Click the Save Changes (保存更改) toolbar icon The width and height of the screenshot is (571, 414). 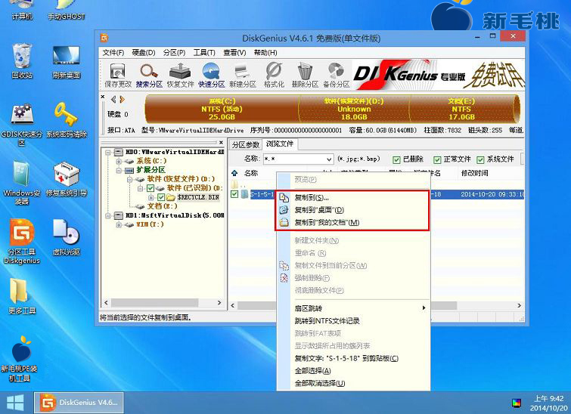click(x=118, y=75)
